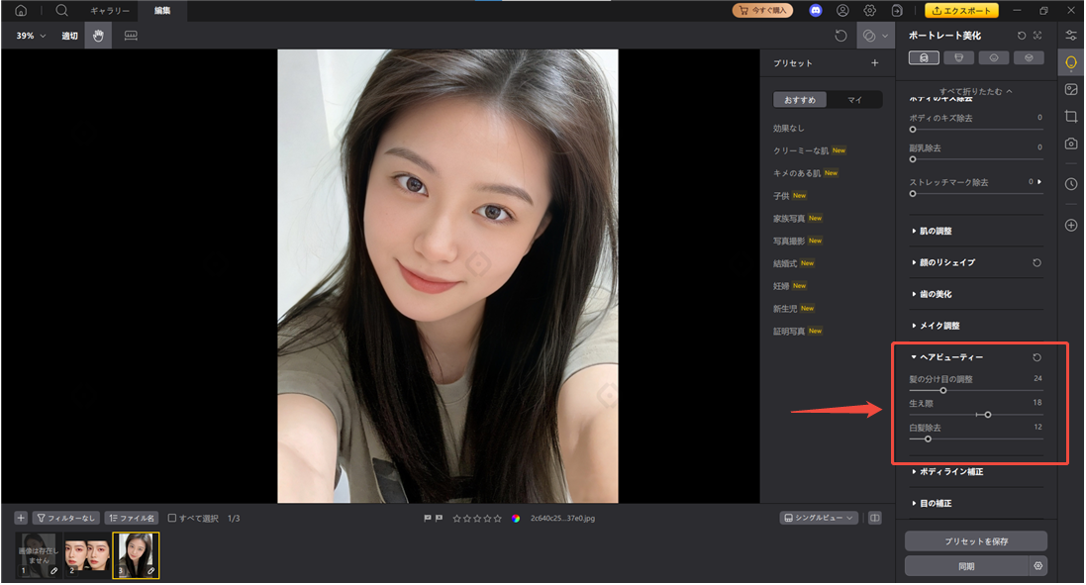Click プリセットを保存 button
The width and height of the screenshot is (1086, 585).
click(x=975, y=540)
